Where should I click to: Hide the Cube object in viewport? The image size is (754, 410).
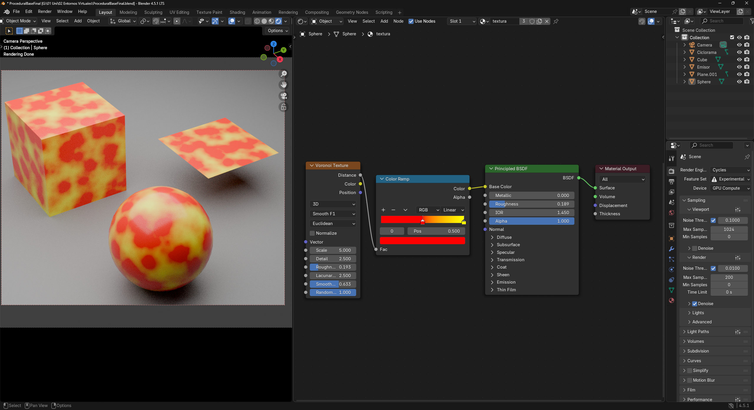point(739,59)
